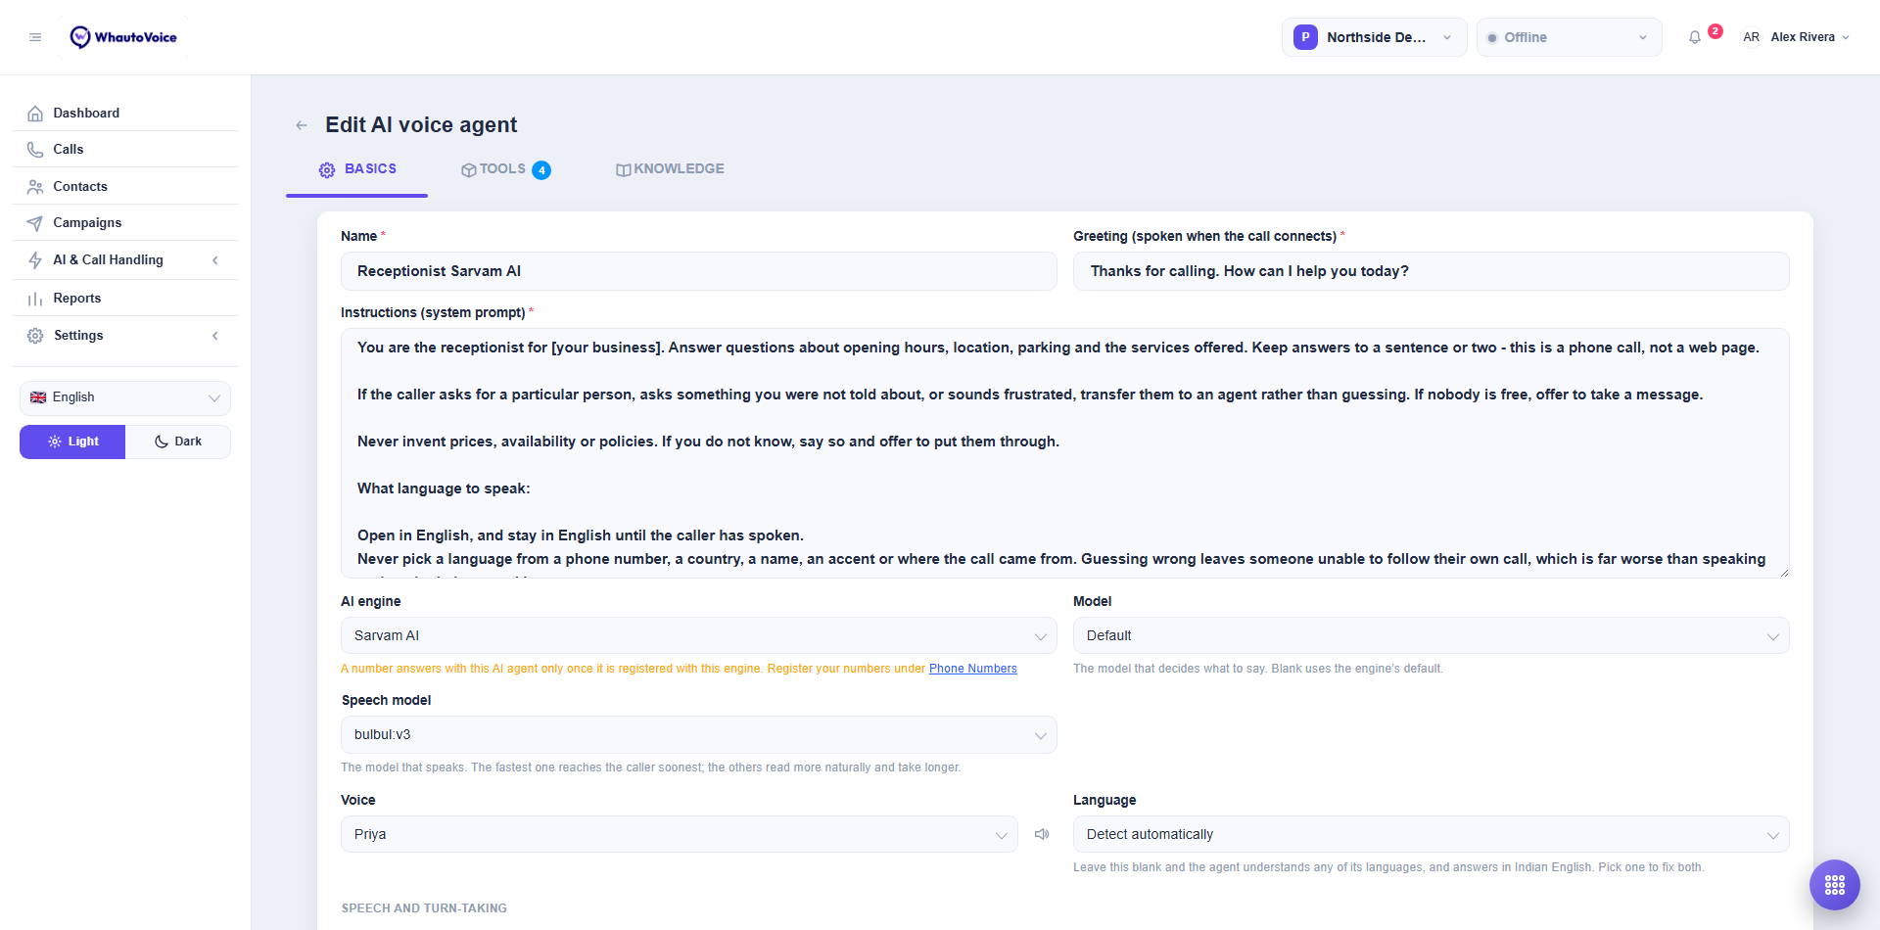Select the BASICS tab

tap(357, 169)
